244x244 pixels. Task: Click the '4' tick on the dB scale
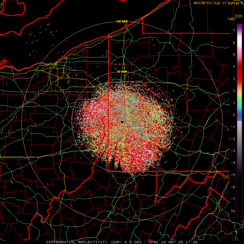click(x=234, y=67)
